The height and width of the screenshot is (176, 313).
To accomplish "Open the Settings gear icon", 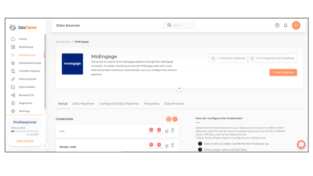I will click(x=13, y=111).
